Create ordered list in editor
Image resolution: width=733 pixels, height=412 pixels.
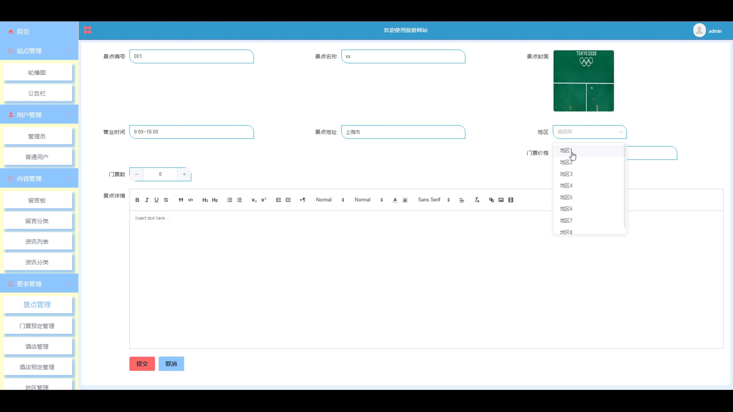[229, 200]
